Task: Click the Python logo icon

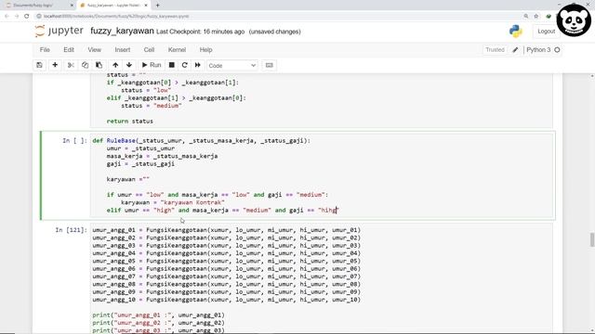Action: point(516,31)
